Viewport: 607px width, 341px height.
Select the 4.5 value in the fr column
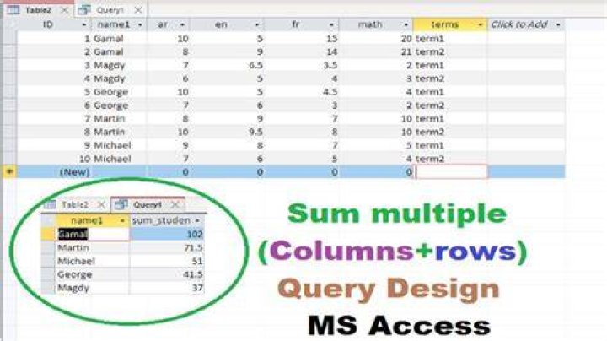(x=330, y=92)
